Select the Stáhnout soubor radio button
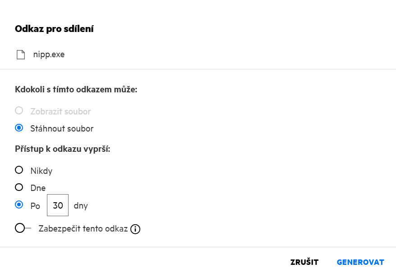 (x=19, y=128)
